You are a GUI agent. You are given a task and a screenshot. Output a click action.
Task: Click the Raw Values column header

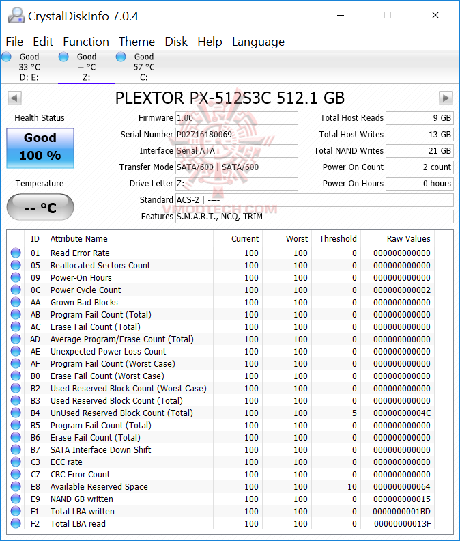(x=397, y=239)
